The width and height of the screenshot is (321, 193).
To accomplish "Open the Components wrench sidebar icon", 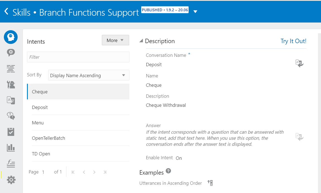I will (11, 85).
